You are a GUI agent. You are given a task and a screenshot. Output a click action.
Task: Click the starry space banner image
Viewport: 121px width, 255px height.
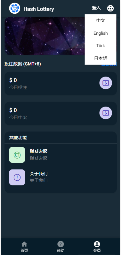(44, 36)
